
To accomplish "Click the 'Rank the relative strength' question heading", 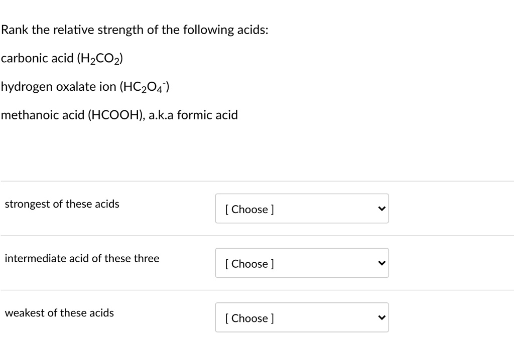I will 135,29.
